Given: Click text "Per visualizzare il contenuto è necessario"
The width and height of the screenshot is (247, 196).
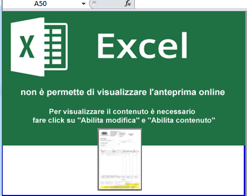Looking at the screenshot, I should [122, 112].
